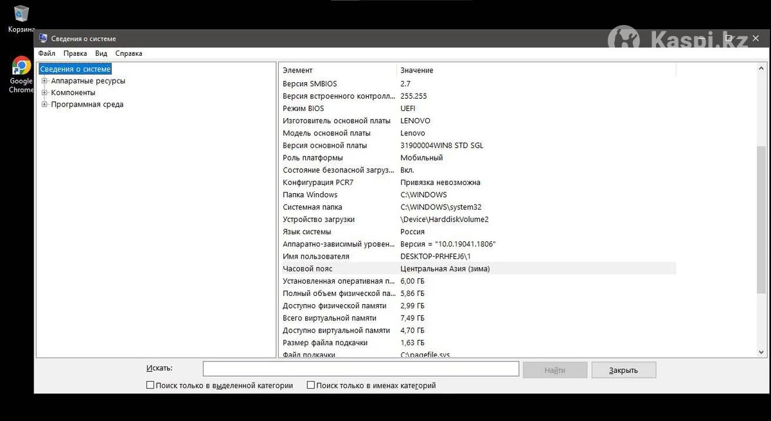Viewport: 771px width, 421px height.
Task: Expand the Аппаратные ресурсы node
Action: (44, 81)
